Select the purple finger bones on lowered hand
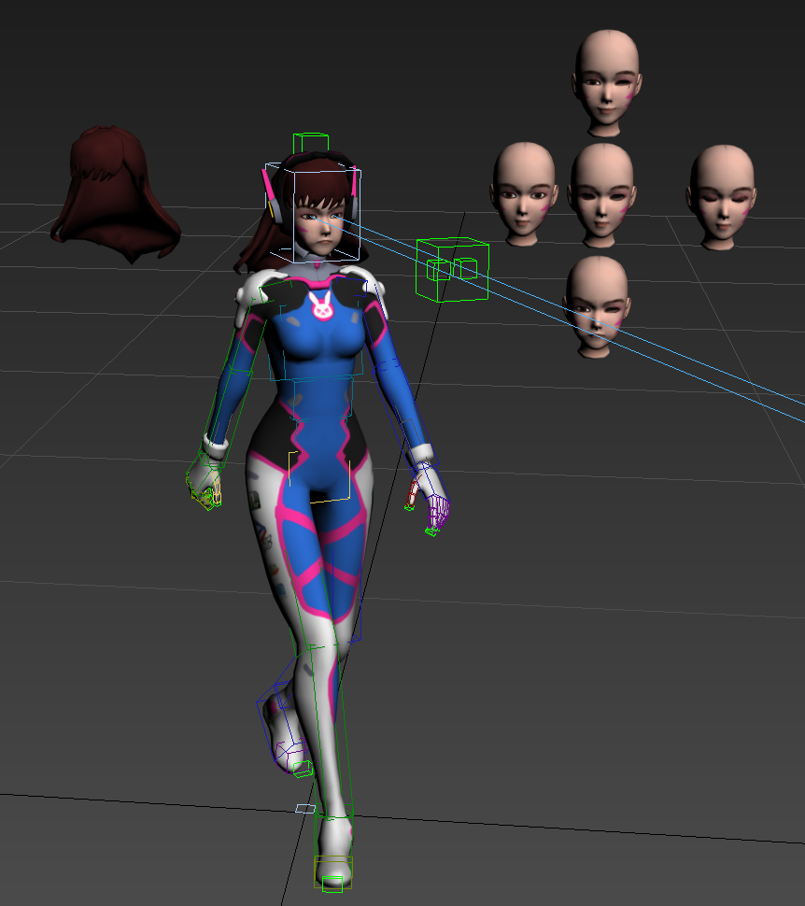This screenshot has height=906, width=805. point(438,511)
